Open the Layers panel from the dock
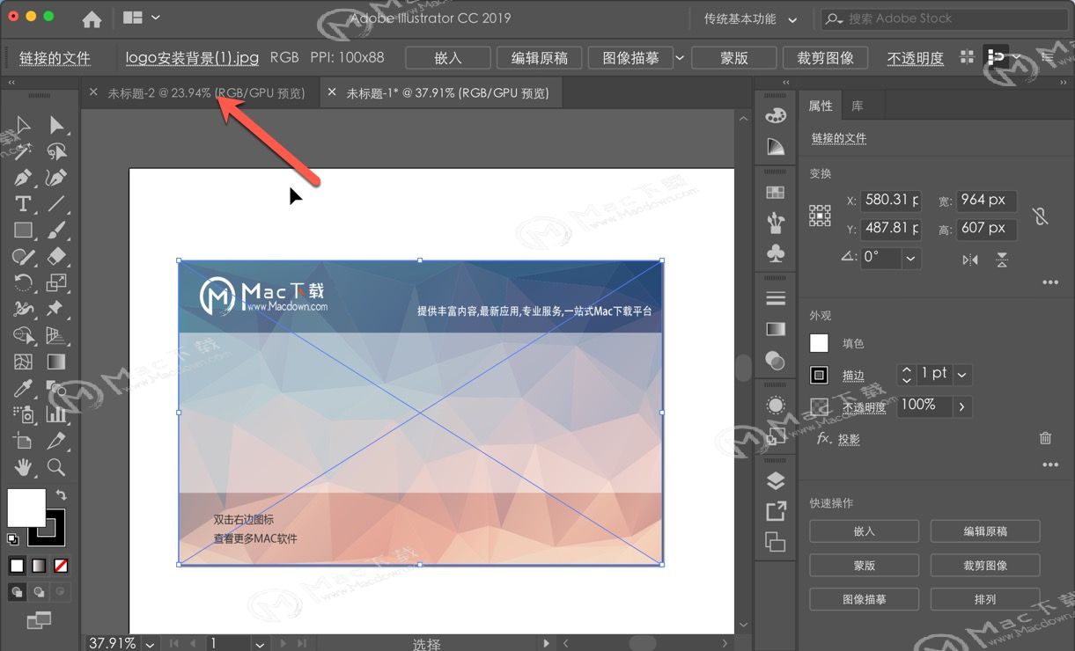 [x=776, y=480]
